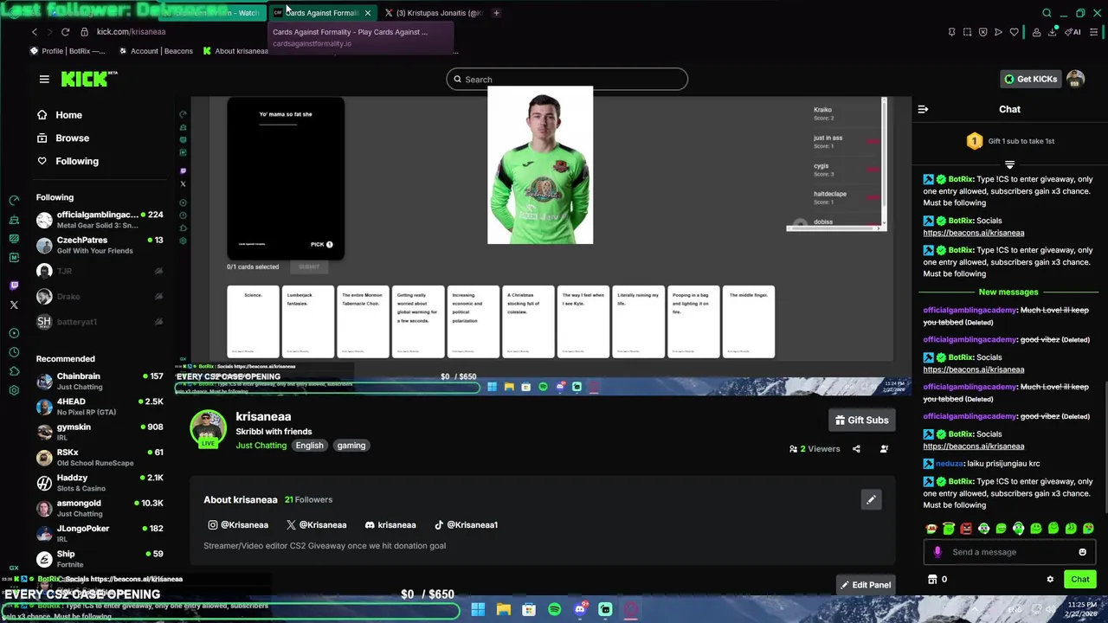This screenshot has width=1108, height=623.
Task: Click the browser AI button
Action: pos(1073,32)
